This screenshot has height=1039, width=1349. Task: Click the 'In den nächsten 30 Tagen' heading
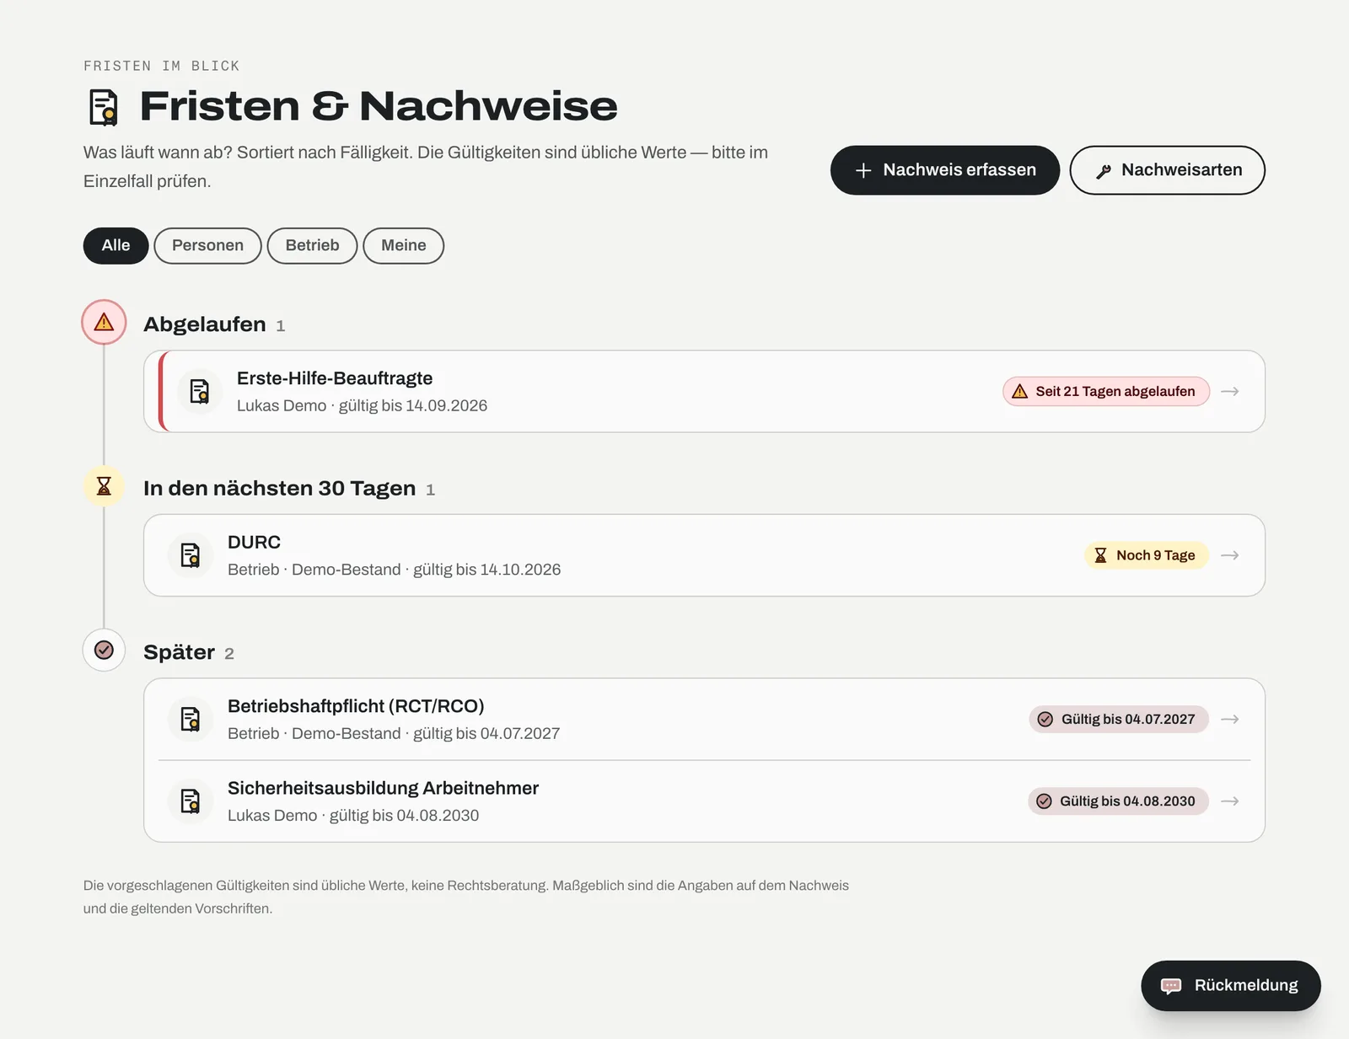[279, 488]
